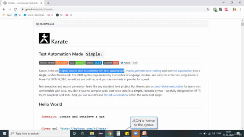Open the Windows Start menu

pos(4,134)
